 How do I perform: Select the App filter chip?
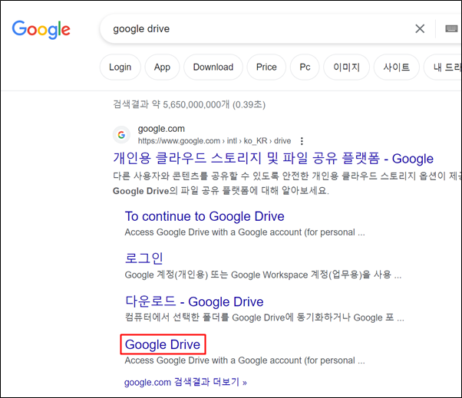[x=162, y=67]
